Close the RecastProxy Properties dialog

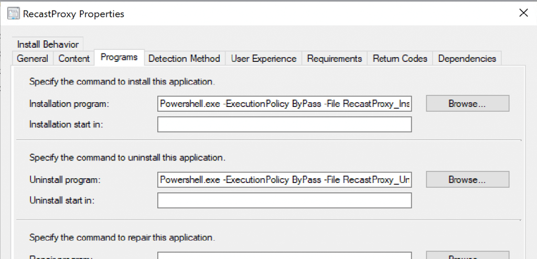[523, 14]
